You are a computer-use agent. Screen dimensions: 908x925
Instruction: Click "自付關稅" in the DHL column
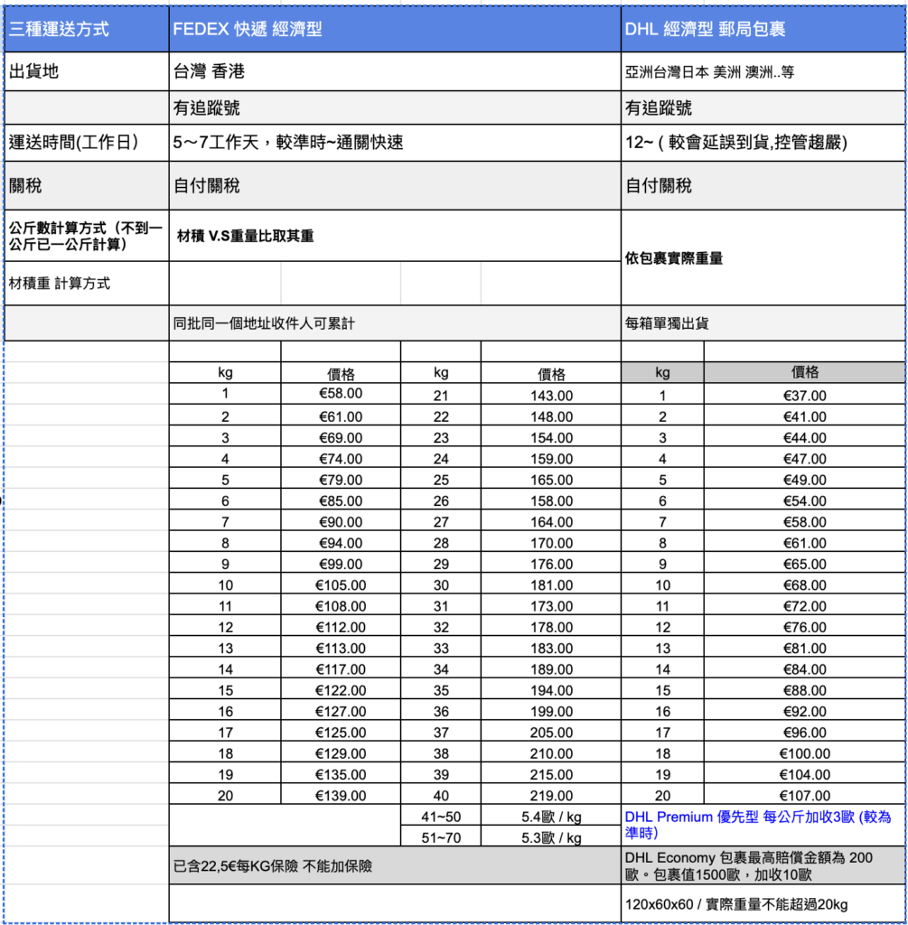click(x=763, y=185)
